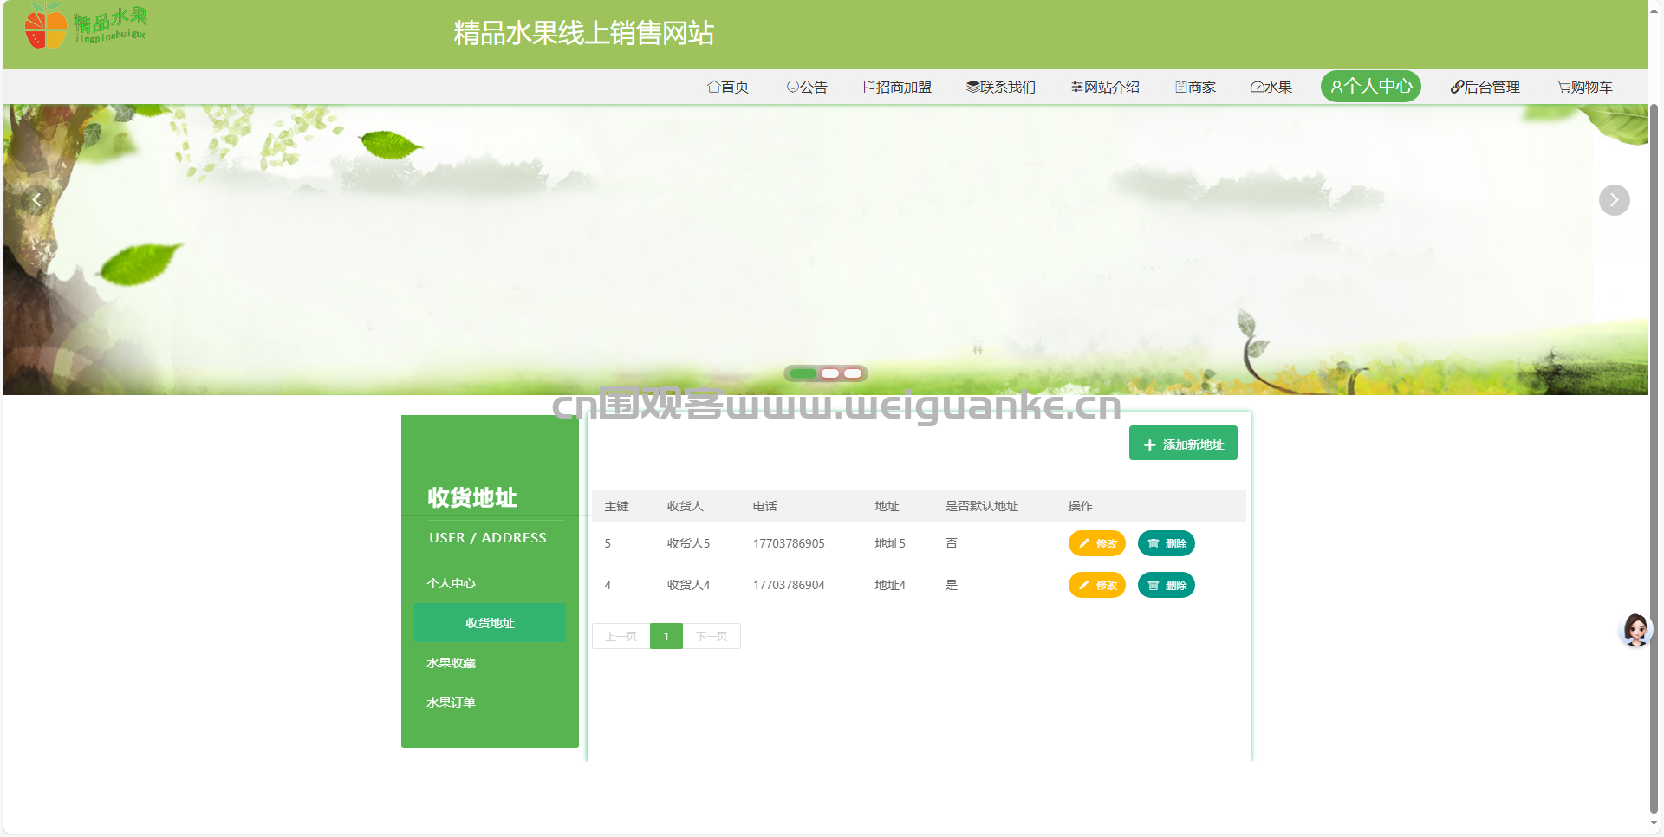1664x837 pixels.
Task: Open the customer service avatar chat
Action: click(x=1635, y=630)
